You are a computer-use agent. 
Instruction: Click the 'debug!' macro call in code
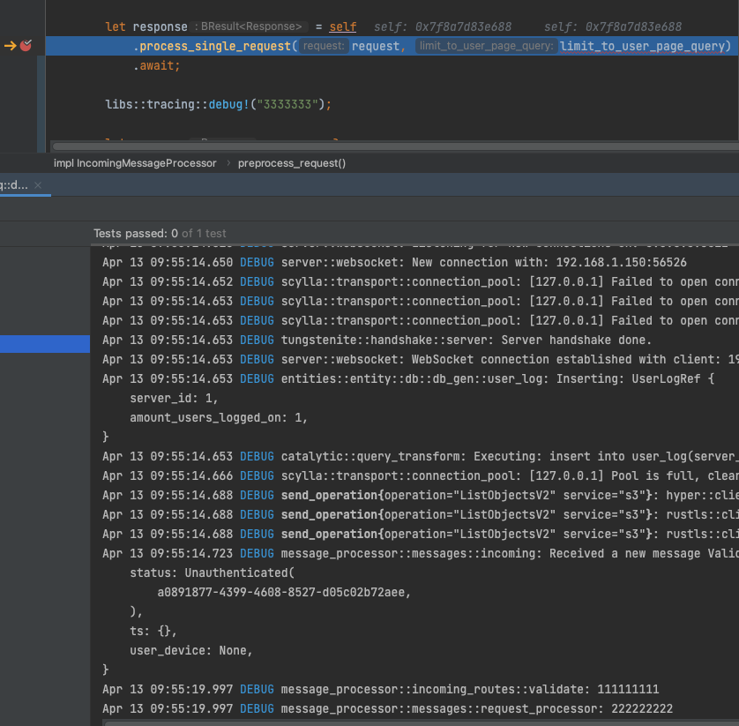228,104
